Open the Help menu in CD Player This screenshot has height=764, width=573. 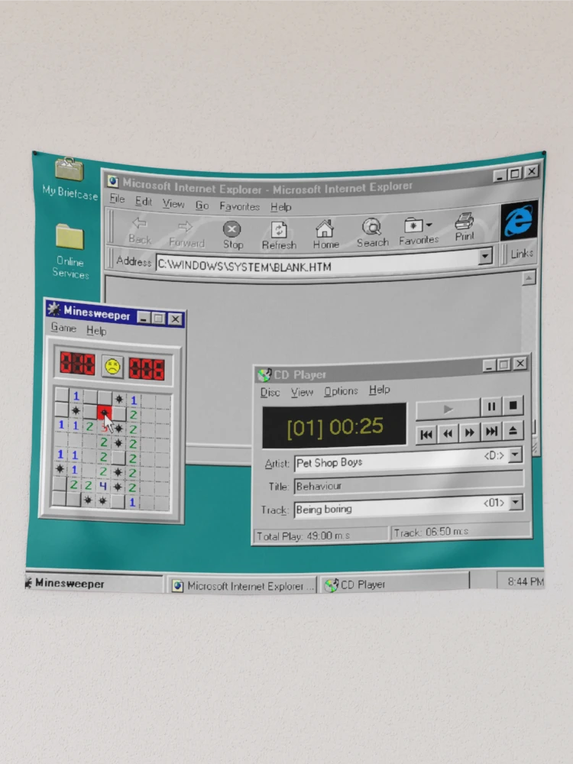(x=379, y=390)
